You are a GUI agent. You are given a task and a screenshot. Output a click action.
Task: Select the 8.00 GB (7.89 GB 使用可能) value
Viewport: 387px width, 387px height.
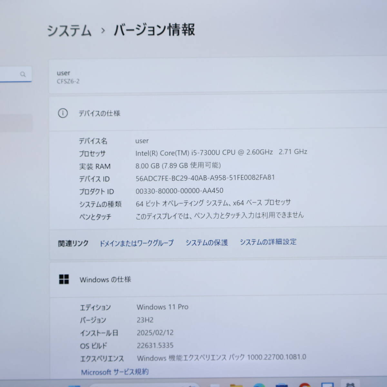178,165
